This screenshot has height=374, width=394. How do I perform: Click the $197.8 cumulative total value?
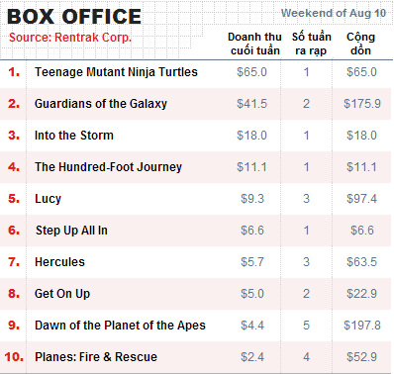[x=362, y=326]
